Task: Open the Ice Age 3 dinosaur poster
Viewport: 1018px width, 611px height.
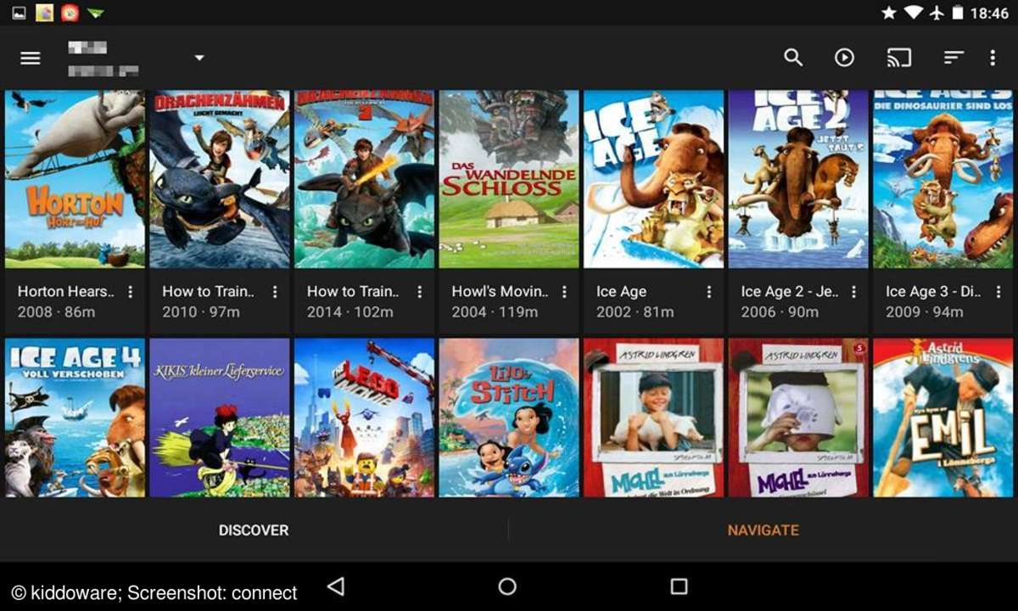Action: 943,179
